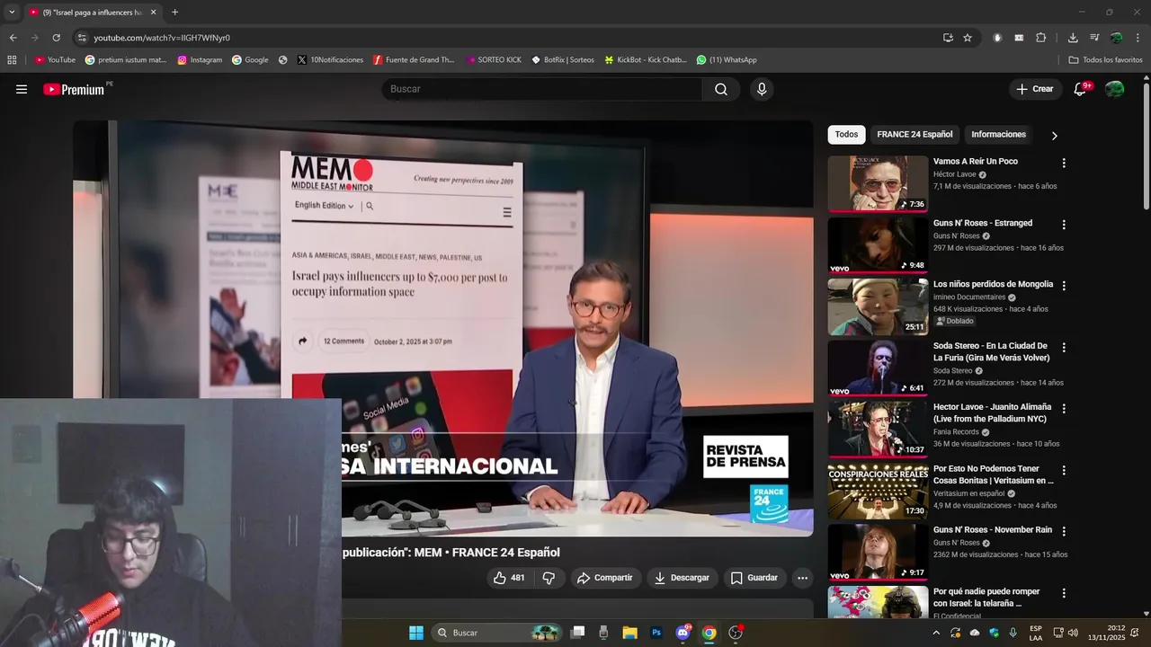This screenshot has width=1151, height=647.
Task: Open more actions (three dots) under video
Action: point(802,578)
